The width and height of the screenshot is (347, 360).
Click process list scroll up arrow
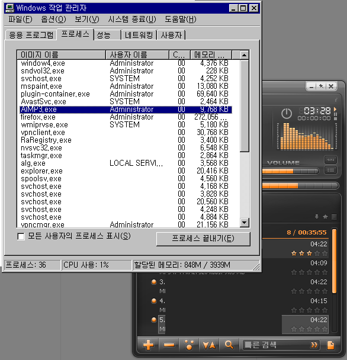244,55
